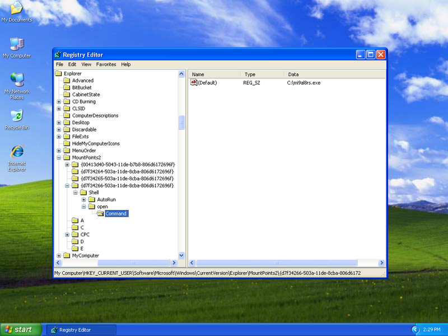Select the My Network Places icon

tap(17, 86)
